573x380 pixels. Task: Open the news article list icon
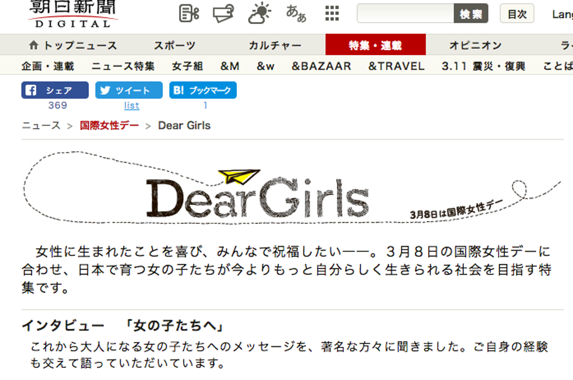(189, 14)
